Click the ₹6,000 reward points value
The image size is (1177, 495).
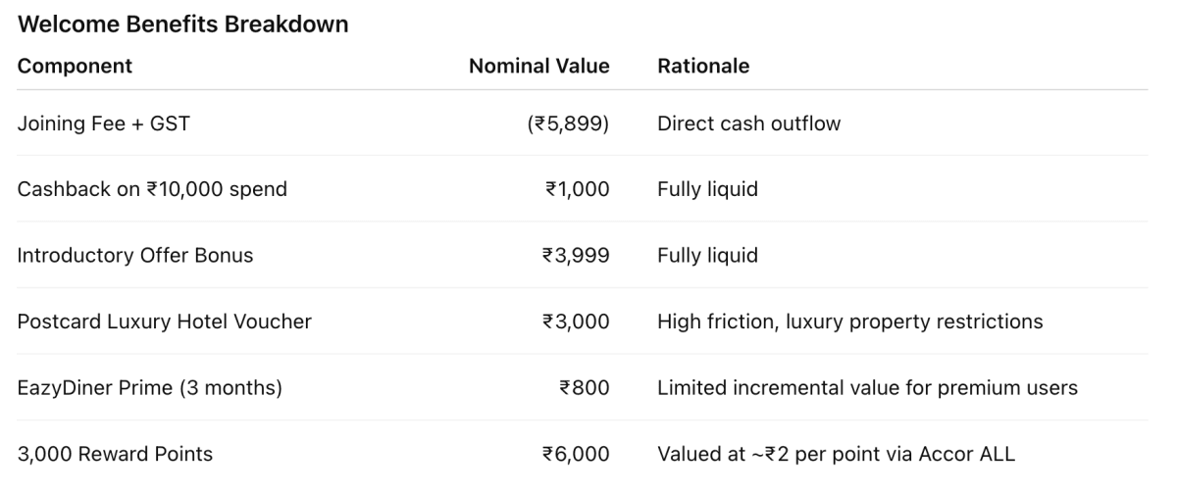tap(577, 454)
